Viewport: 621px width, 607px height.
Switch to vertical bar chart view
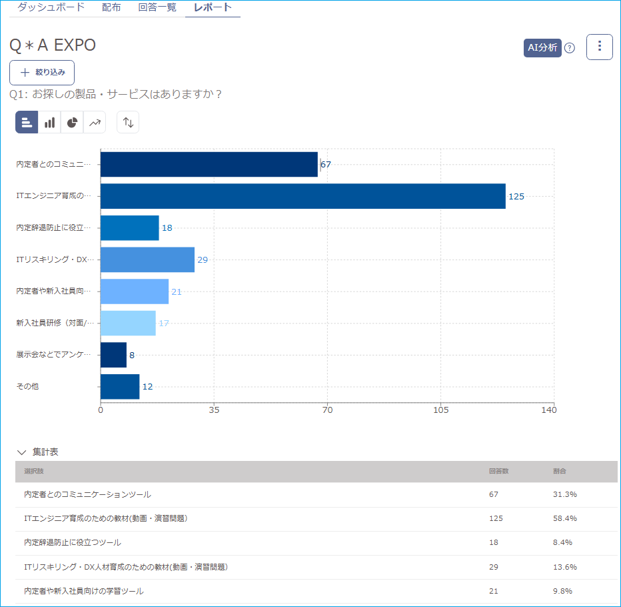(49, 123)
